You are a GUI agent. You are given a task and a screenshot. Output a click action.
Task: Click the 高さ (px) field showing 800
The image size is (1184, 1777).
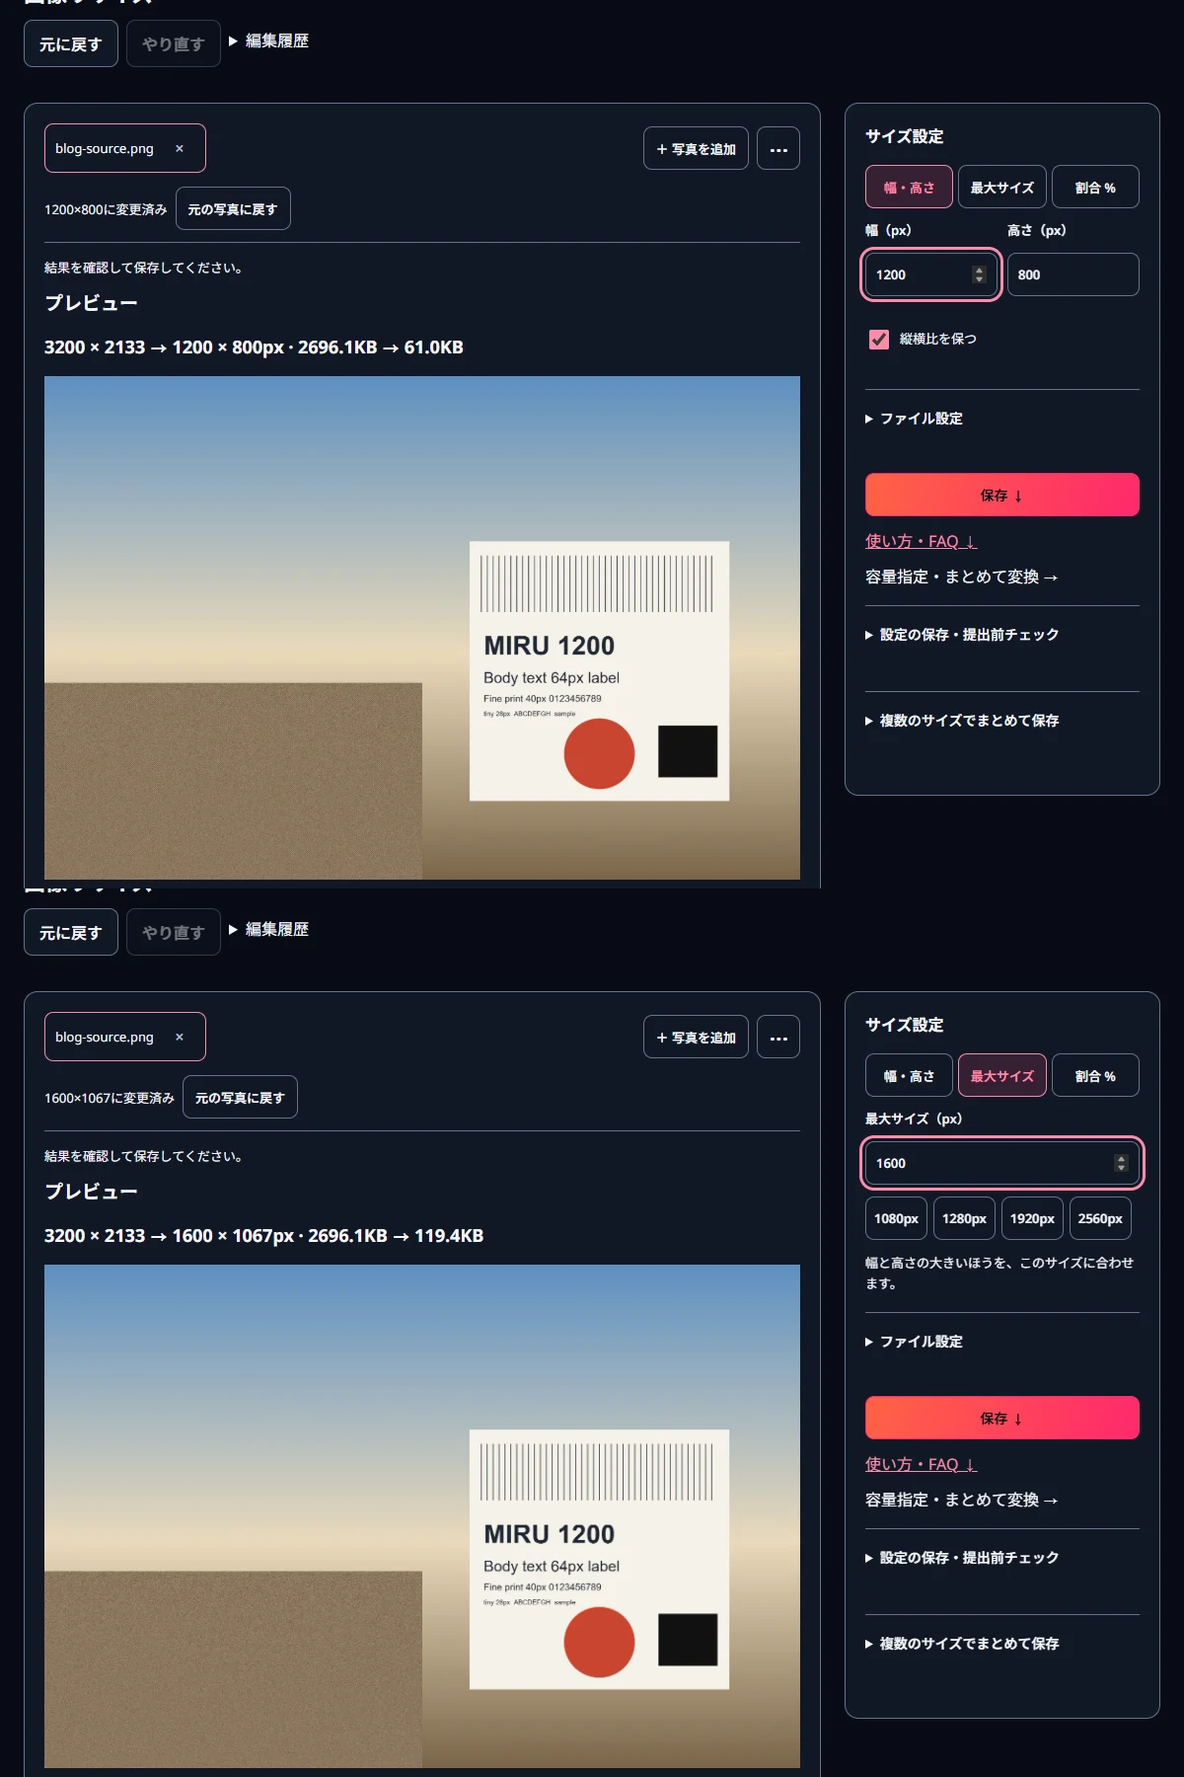pyautogui.click(x=1073, y=274)
